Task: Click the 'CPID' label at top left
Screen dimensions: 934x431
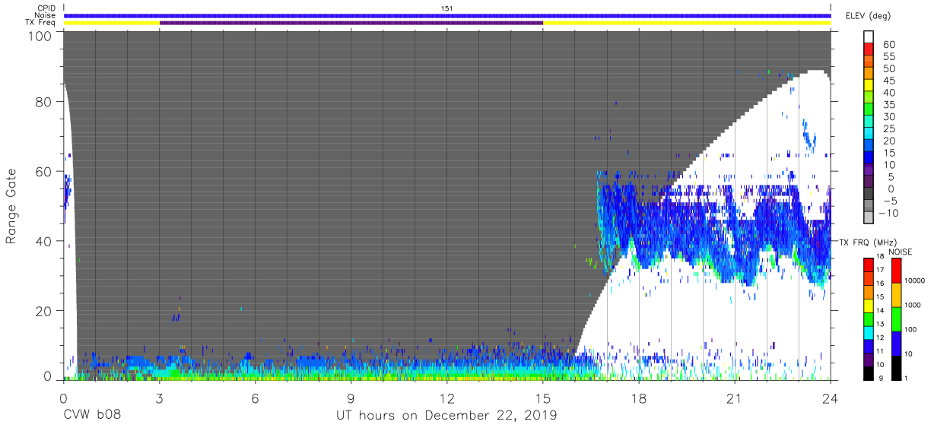Action: pyautogui.click(x=47, y=8)
